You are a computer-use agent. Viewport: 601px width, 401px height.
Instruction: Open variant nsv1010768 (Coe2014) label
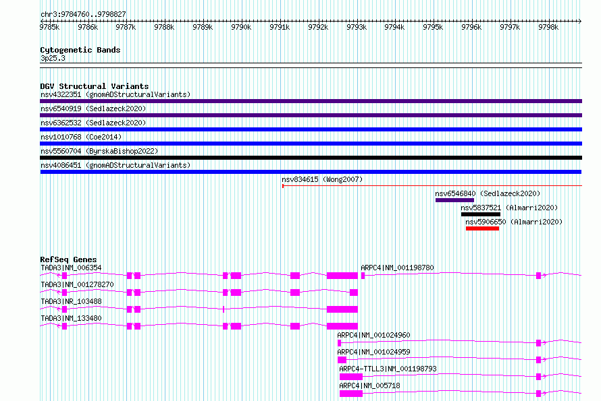point(81,137)
